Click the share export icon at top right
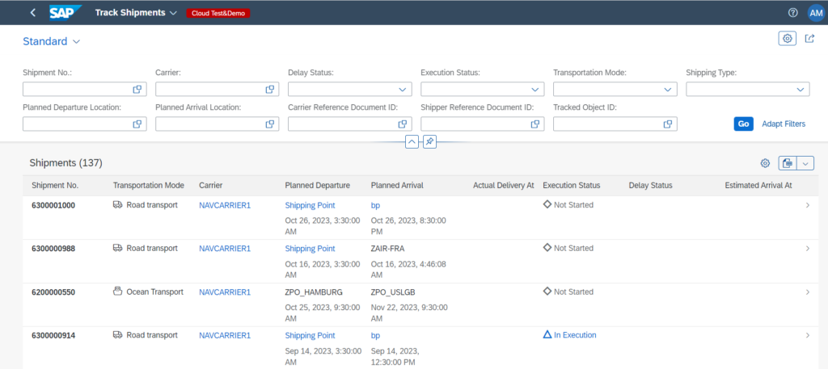The width and height of the screenshot is (828, 369). pos(809,39)
